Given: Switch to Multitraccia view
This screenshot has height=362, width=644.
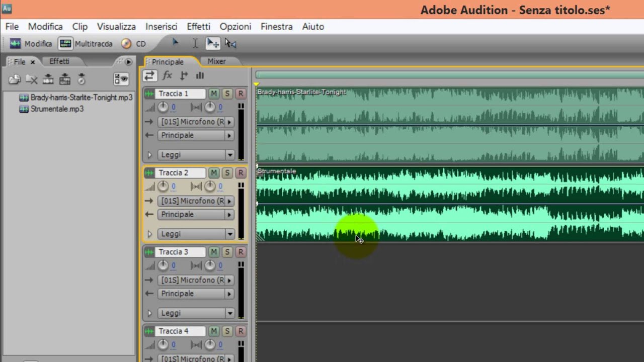Looking at the screenshot, I should [x=86, y=44].
